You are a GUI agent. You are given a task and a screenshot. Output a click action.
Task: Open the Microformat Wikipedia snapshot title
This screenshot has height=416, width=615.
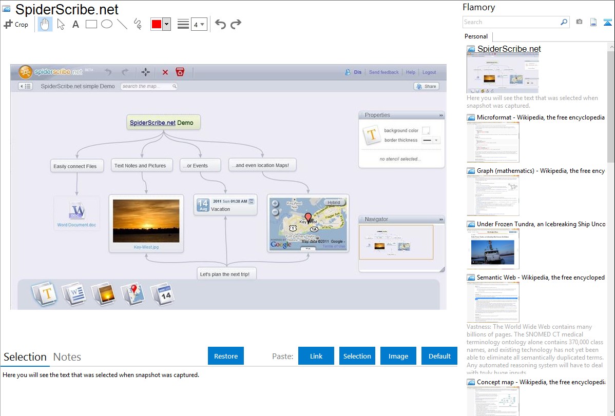click(541, 117)
